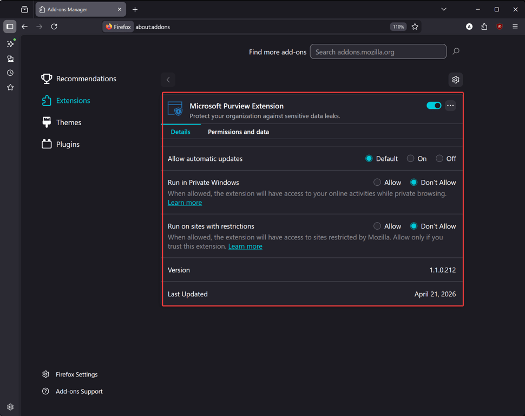The width and height of the screenshot is (525, 416).
Task: Toggle the Firefox sidebar button
Action: pyautogui.click(x=10, y=27)
